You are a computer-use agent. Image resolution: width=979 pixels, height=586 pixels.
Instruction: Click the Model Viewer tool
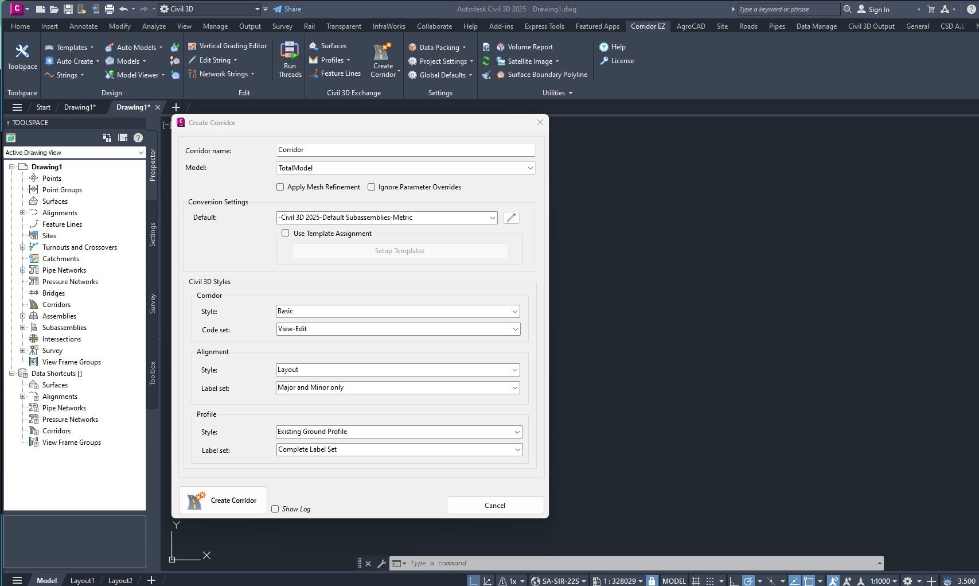(135, 75)
